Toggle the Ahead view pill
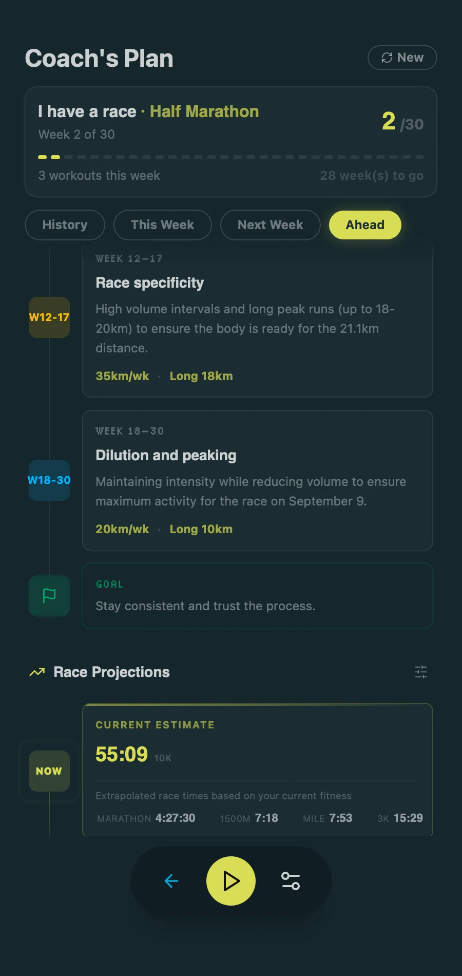Image resolution: width=462 pixels, height=976 pixels. pos(364,224)
